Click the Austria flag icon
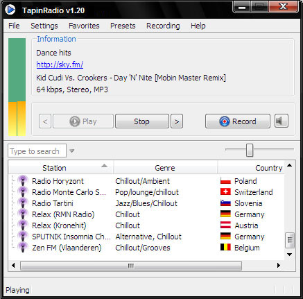 [x=225, y=225]
